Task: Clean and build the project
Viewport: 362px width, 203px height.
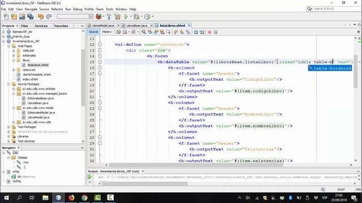Action: click(x=118, y=16)
